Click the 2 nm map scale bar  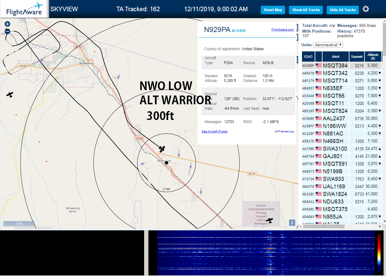19,224
